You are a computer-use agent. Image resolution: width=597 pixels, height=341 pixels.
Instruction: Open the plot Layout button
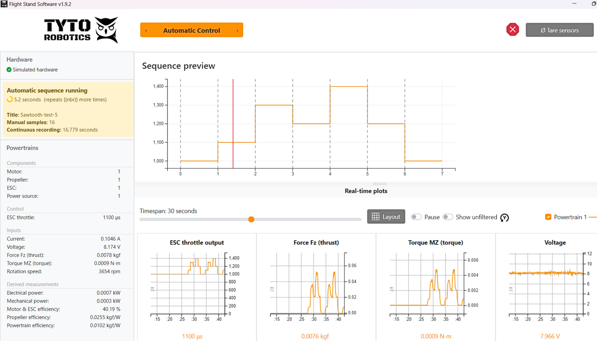386,217
